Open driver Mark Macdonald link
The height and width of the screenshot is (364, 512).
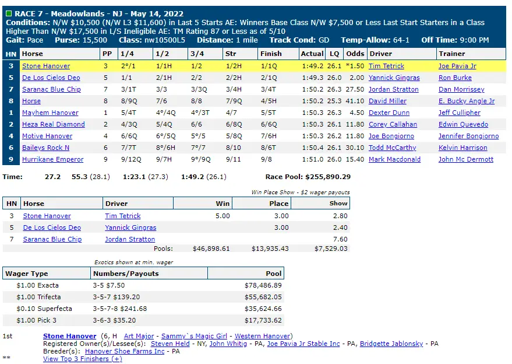[394, 160]
